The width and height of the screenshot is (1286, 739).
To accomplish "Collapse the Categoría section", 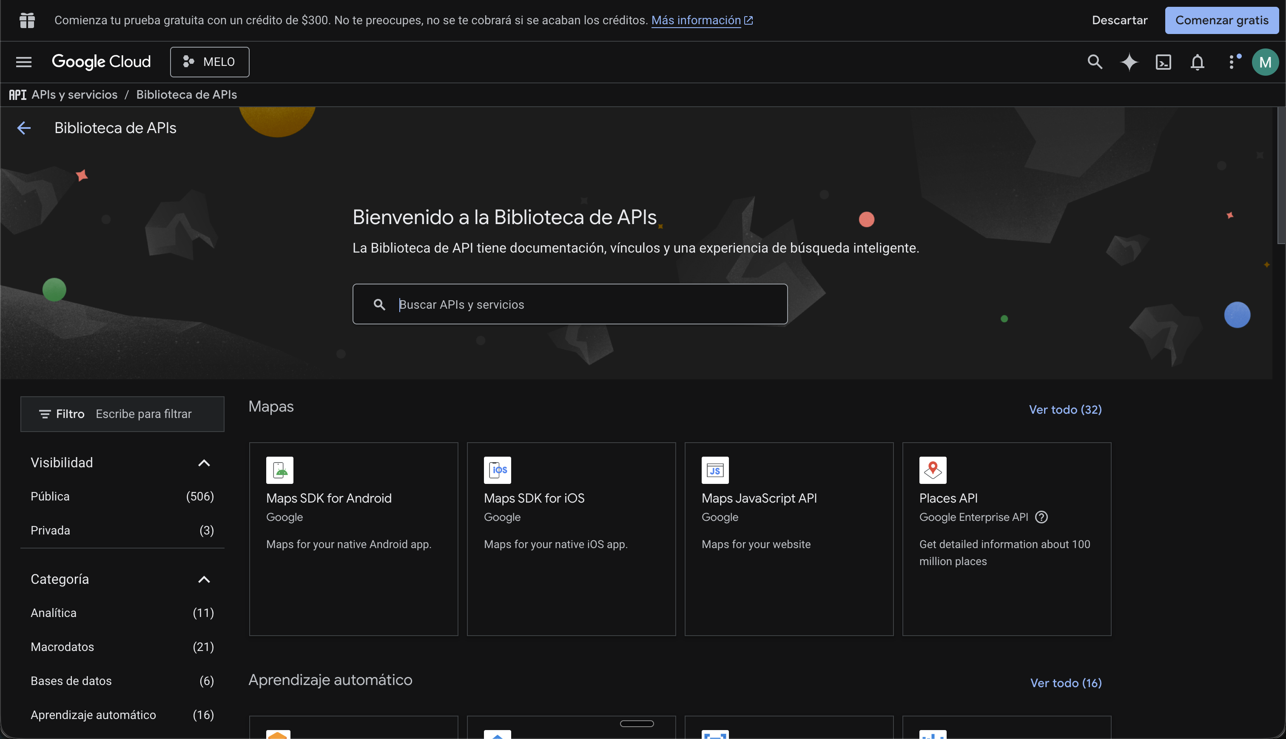I will tap(205, 579).
